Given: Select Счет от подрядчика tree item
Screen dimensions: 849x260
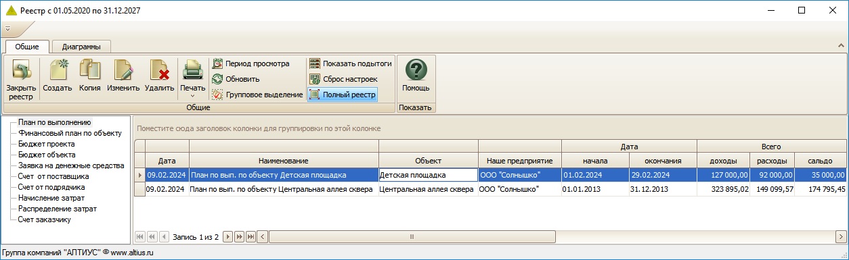Looking at the screenshot, I should (x=51, y=187).
